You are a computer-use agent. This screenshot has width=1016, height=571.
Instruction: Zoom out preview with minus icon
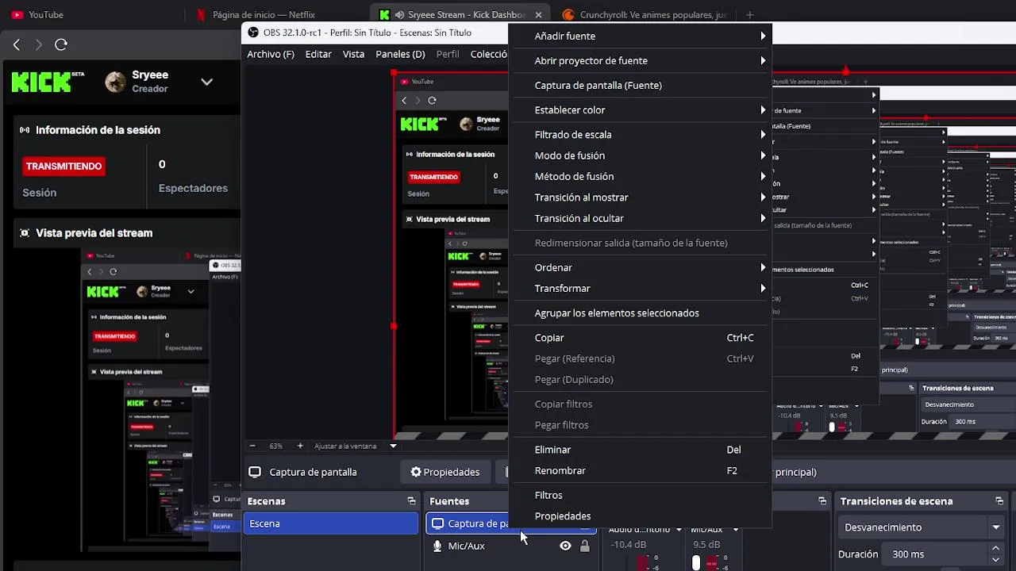(252, 446)
